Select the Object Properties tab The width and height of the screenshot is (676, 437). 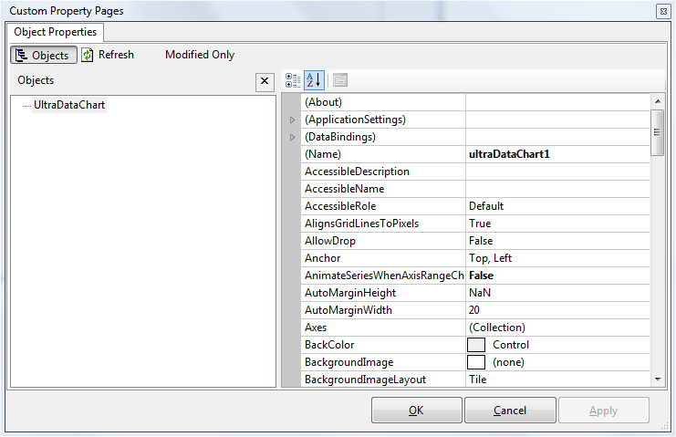pyautogui.click(x=56, y=32)
